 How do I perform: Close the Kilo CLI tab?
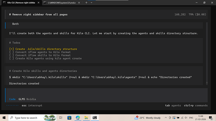39,2
